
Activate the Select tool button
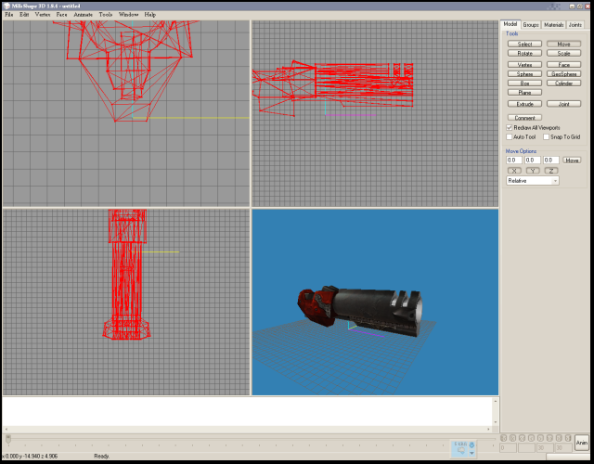pyautogui.click(x=524, y=44)
